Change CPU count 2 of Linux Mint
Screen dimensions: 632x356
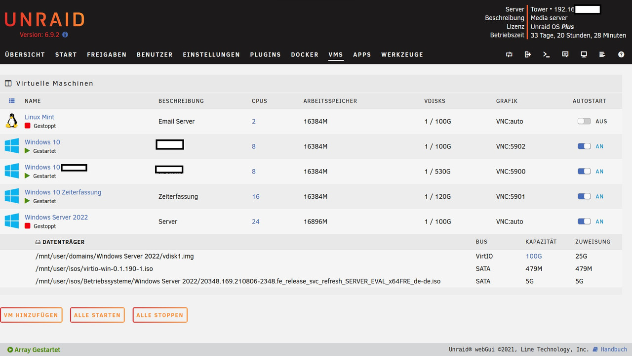(x=254, y=121)
